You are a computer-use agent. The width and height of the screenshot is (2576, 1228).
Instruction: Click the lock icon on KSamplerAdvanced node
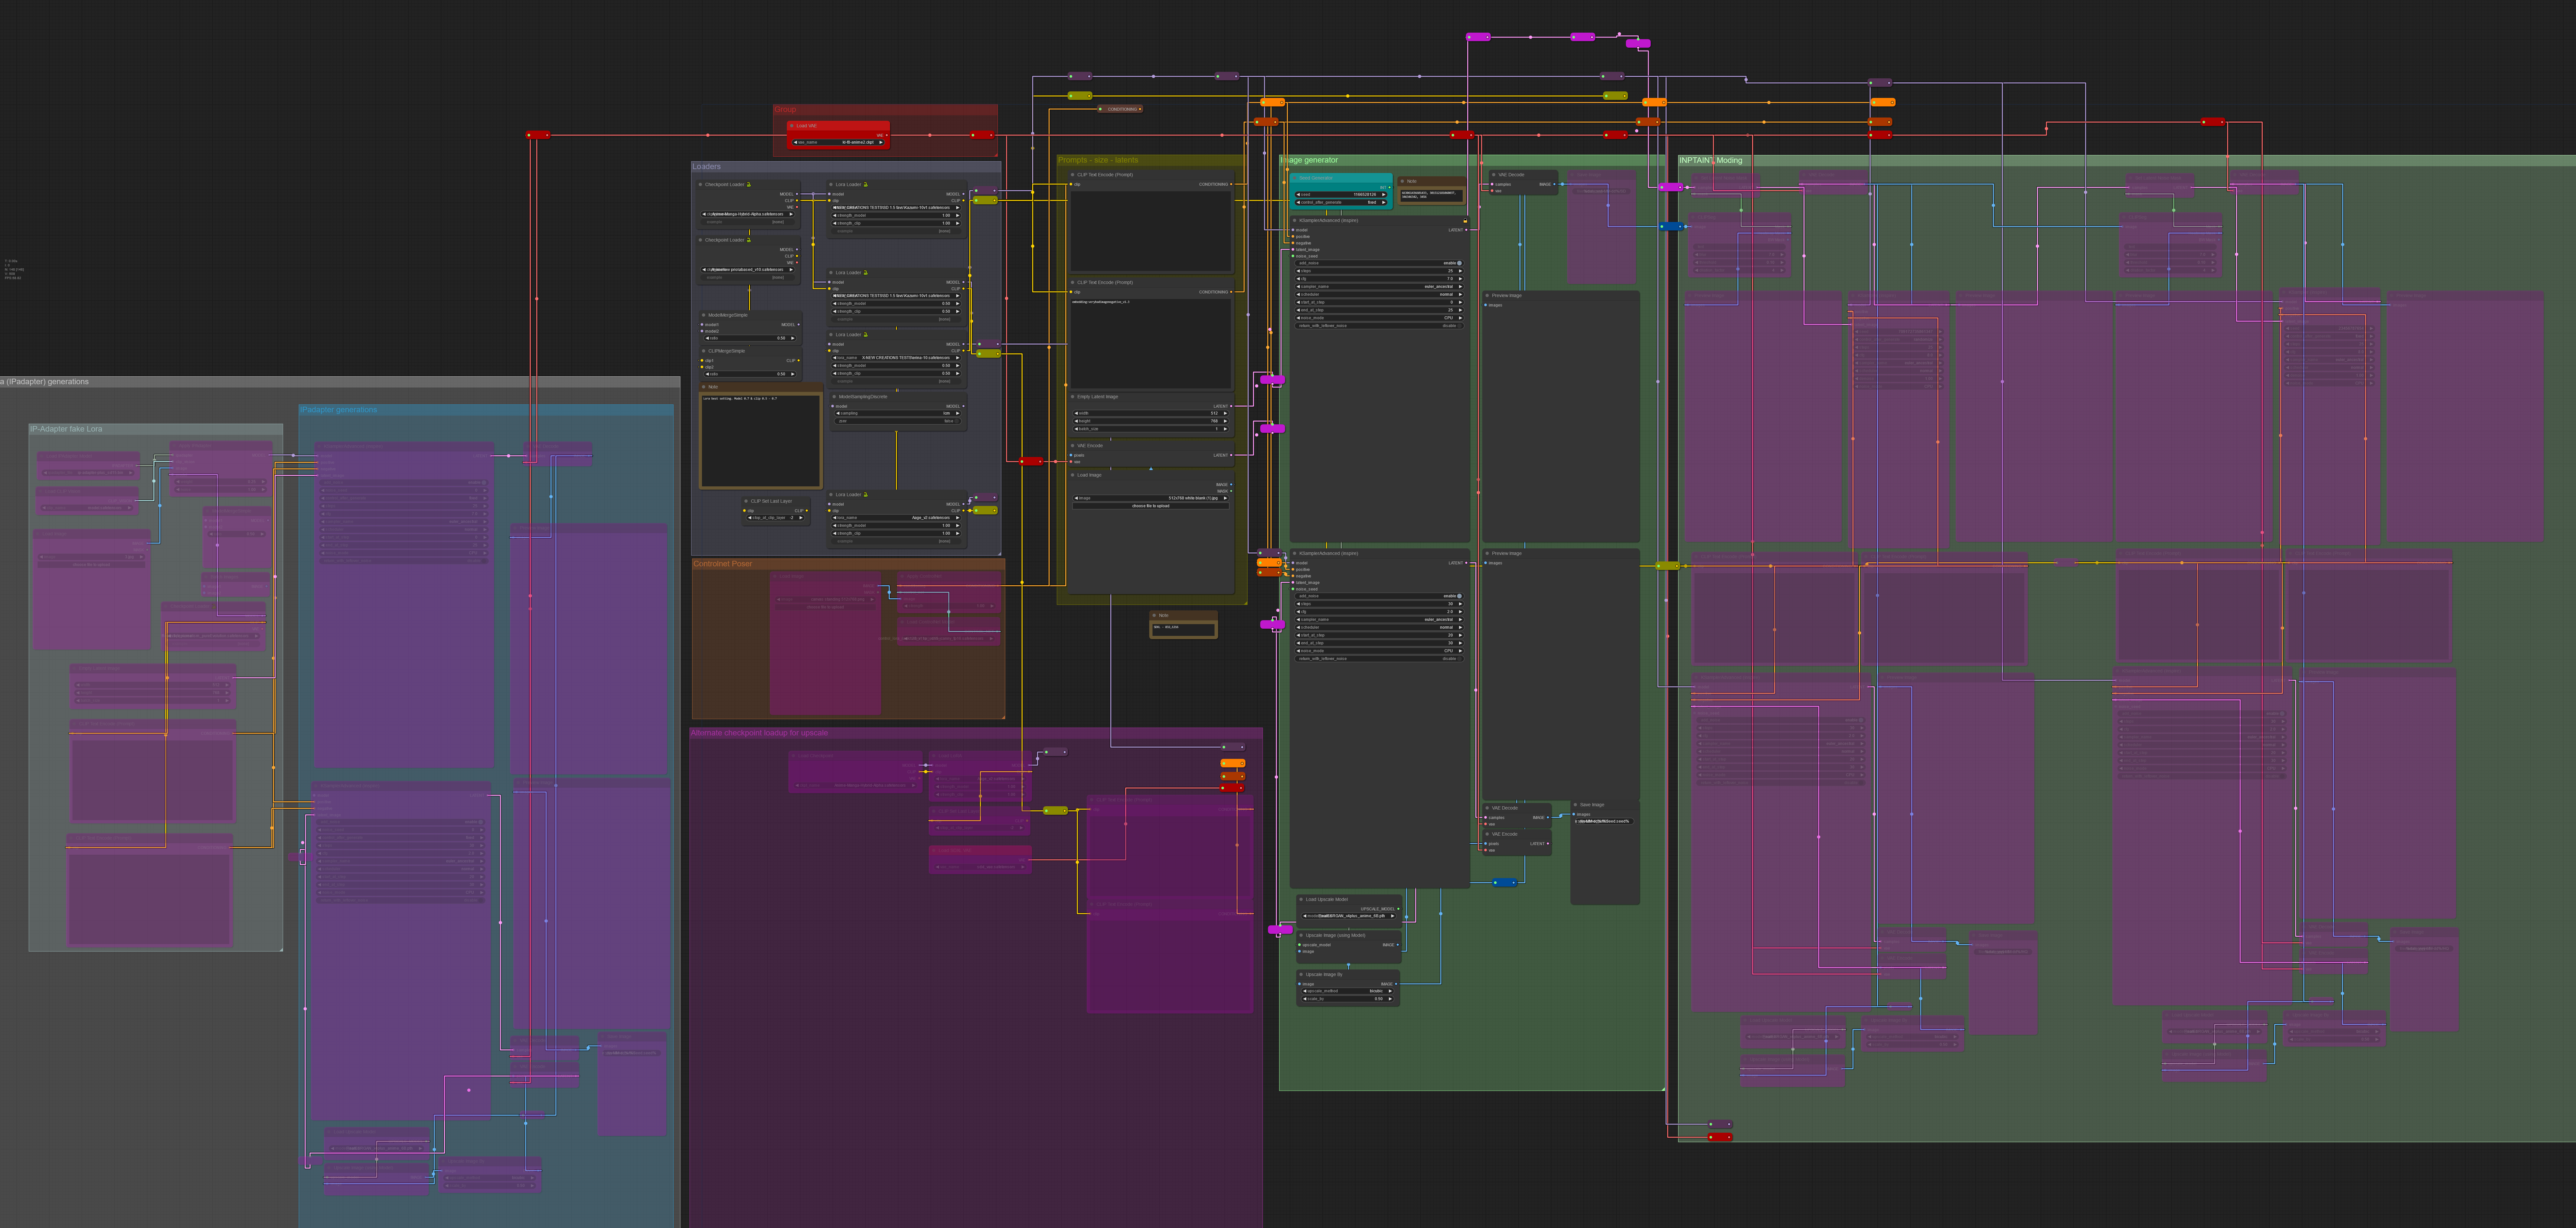(1465, 221)
